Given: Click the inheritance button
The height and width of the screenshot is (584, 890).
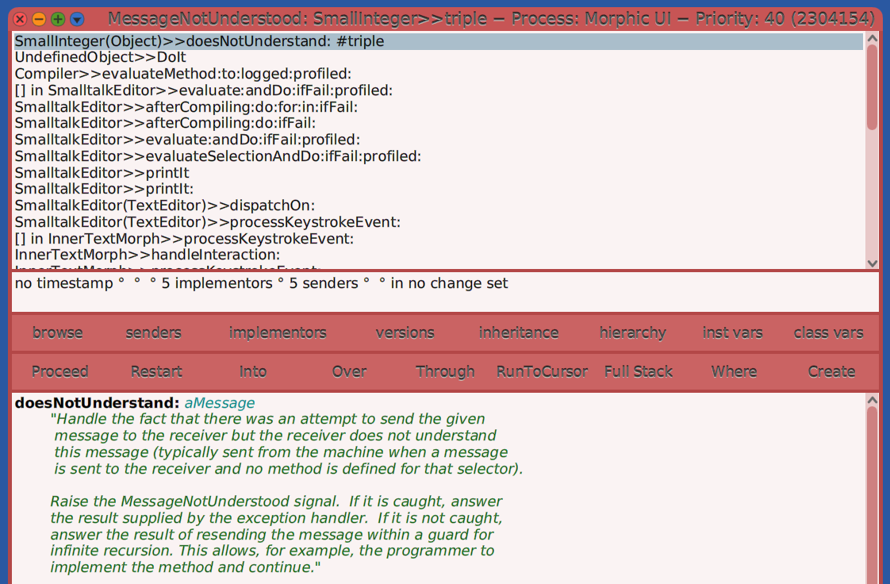Looking at the screenshot, I should (x=519, y=332).
